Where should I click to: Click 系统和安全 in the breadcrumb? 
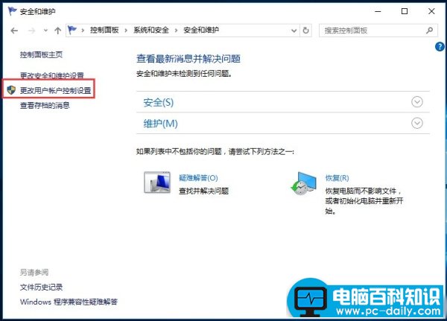(151, 30)
